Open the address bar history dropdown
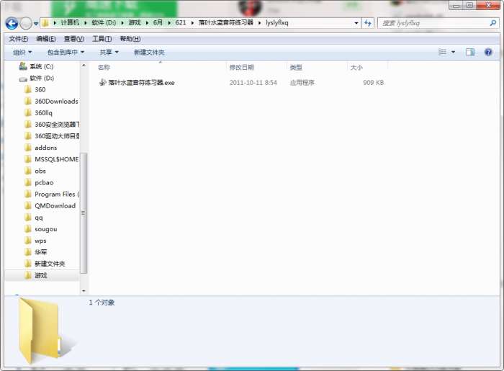 point(356,23)
